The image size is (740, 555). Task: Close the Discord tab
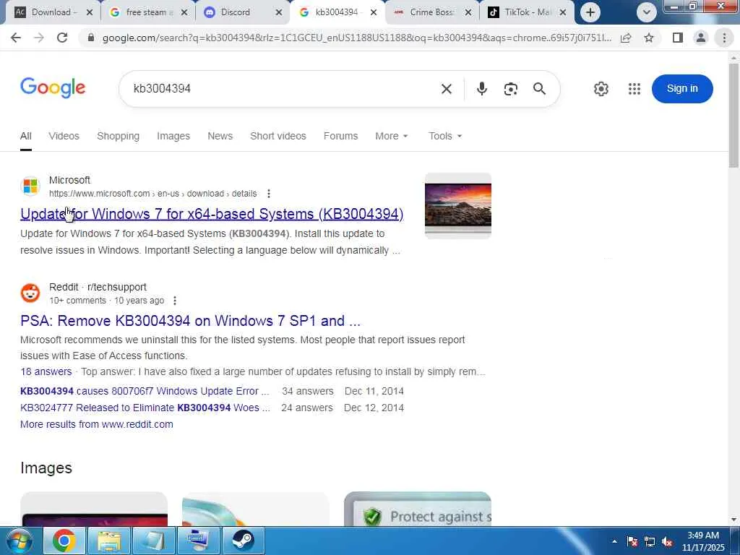tap(279, 13)
